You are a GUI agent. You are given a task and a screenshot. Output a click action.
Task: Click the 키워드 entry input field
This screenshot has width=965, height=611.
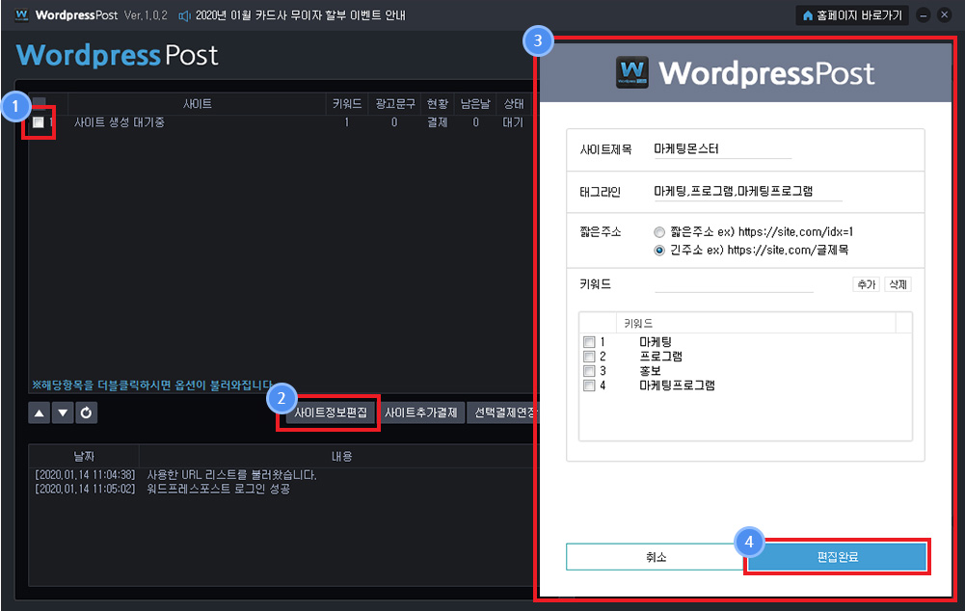735,284
